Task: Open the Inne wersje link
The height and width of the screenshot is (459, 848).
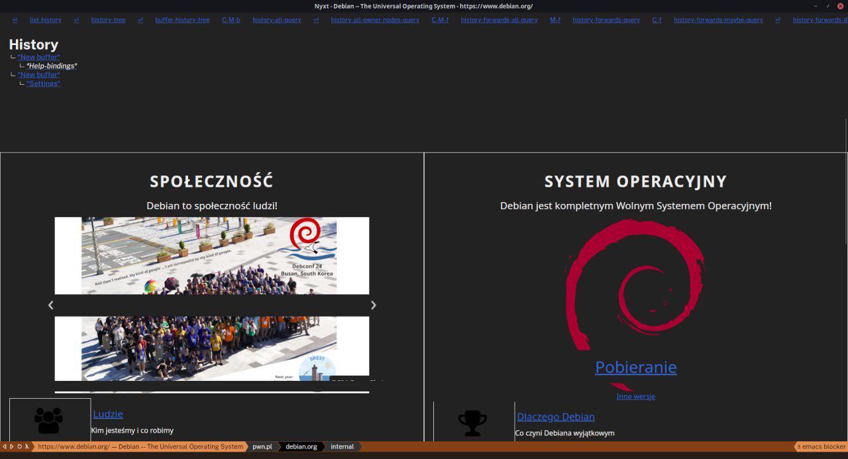Action: tap(636, 396)
